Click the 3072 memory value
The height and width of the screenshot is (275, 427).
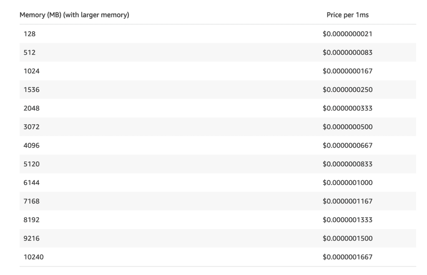click(32, 127)
